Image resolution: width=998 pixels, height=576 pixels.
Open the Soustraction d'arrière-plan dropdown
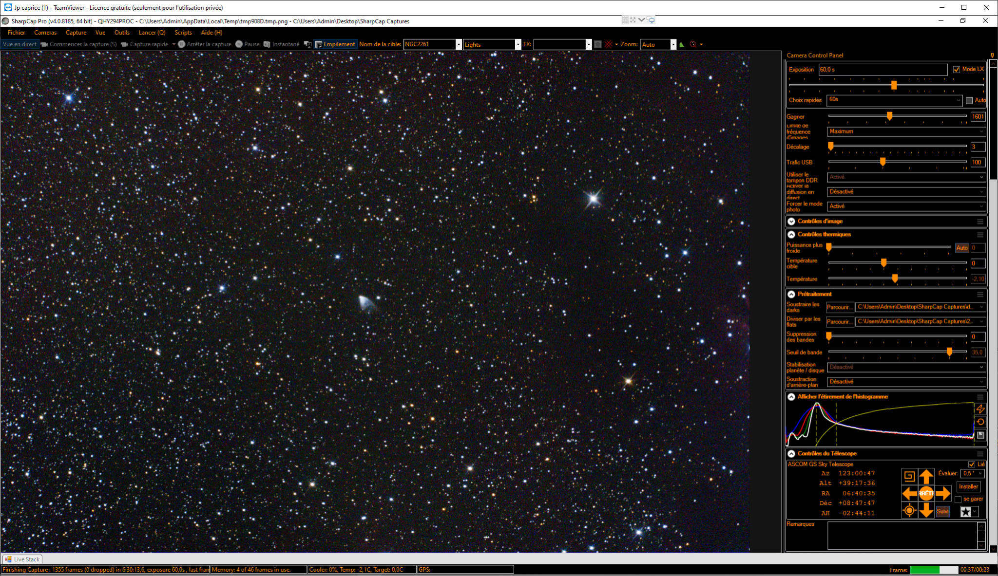coord(906,382)
